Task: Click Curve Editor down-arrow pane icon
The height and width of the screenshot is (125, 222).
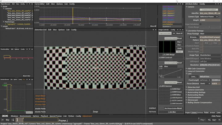Action: click(180, 4)
